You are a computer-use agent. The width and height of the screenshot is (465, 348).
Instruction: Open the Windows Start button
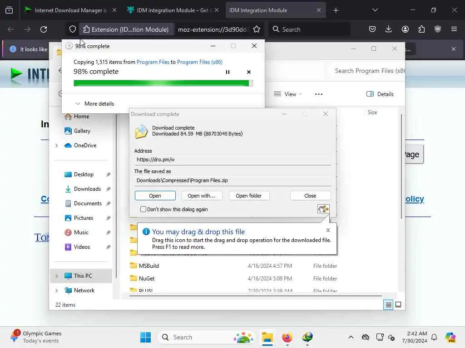click(145, 337)
